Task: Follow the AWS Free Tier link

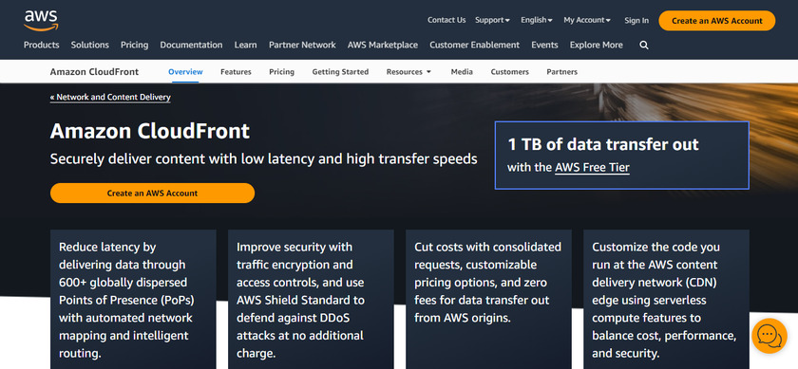Action: click(x=592, y=167)
